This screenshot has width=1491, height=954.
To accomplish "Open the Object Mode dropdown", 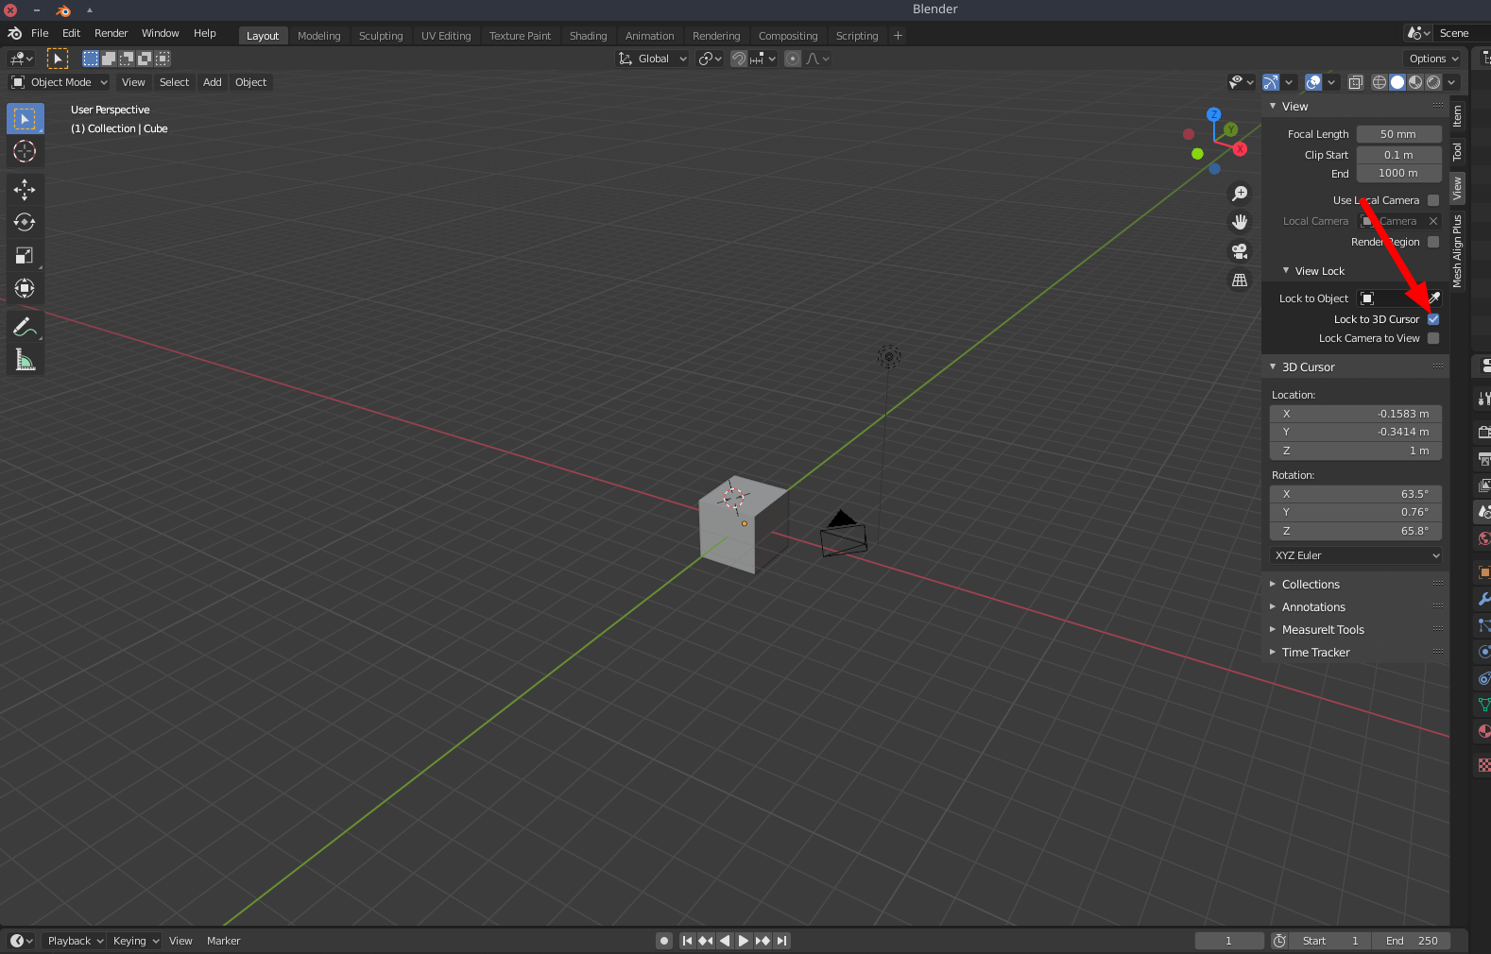I will click(60, 82).
